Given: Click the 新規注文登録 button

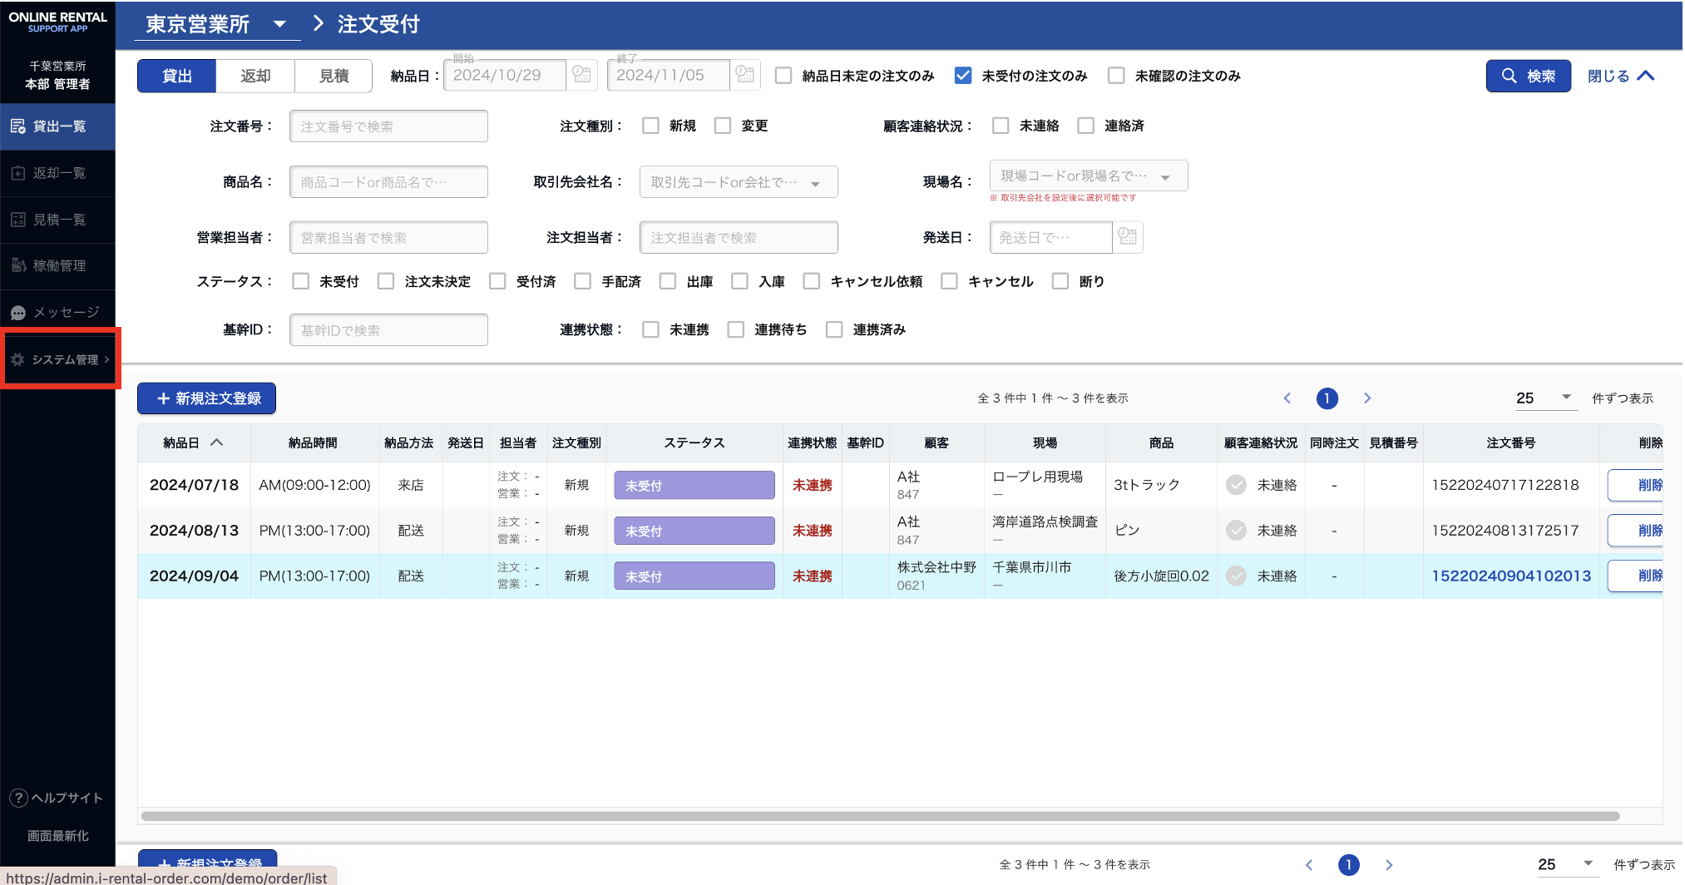Looking at the screenshot, I should coord(207,398).
